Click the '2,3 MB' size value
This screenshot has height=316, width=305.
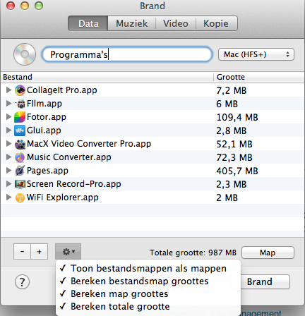[x=232, y=184]
